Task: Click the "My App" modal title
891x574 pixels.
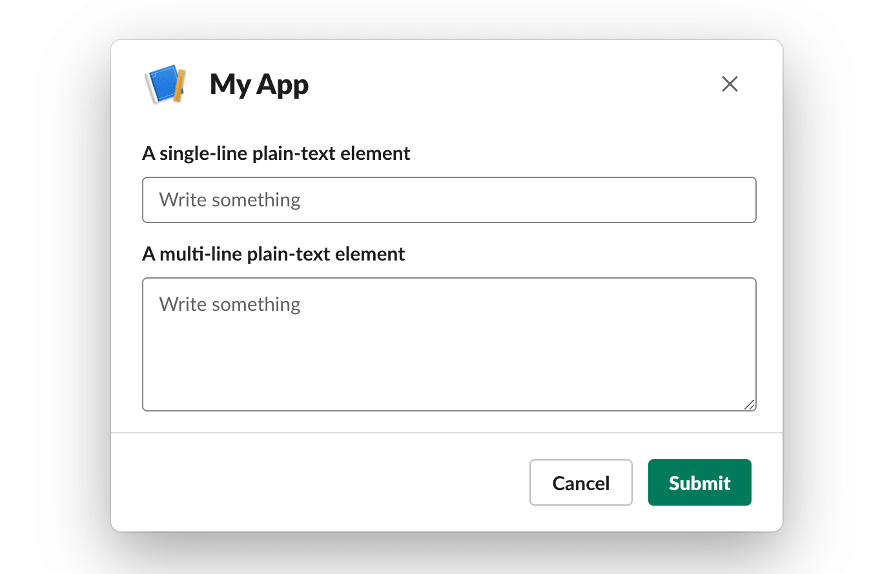Action: [259, 84]
